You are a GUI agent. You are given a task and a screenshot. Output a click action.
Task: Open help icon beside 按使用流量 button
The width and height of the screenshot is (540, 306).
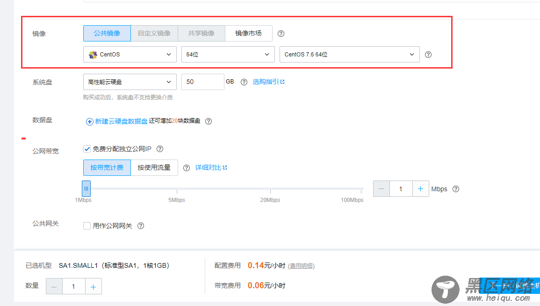(187, 168)
